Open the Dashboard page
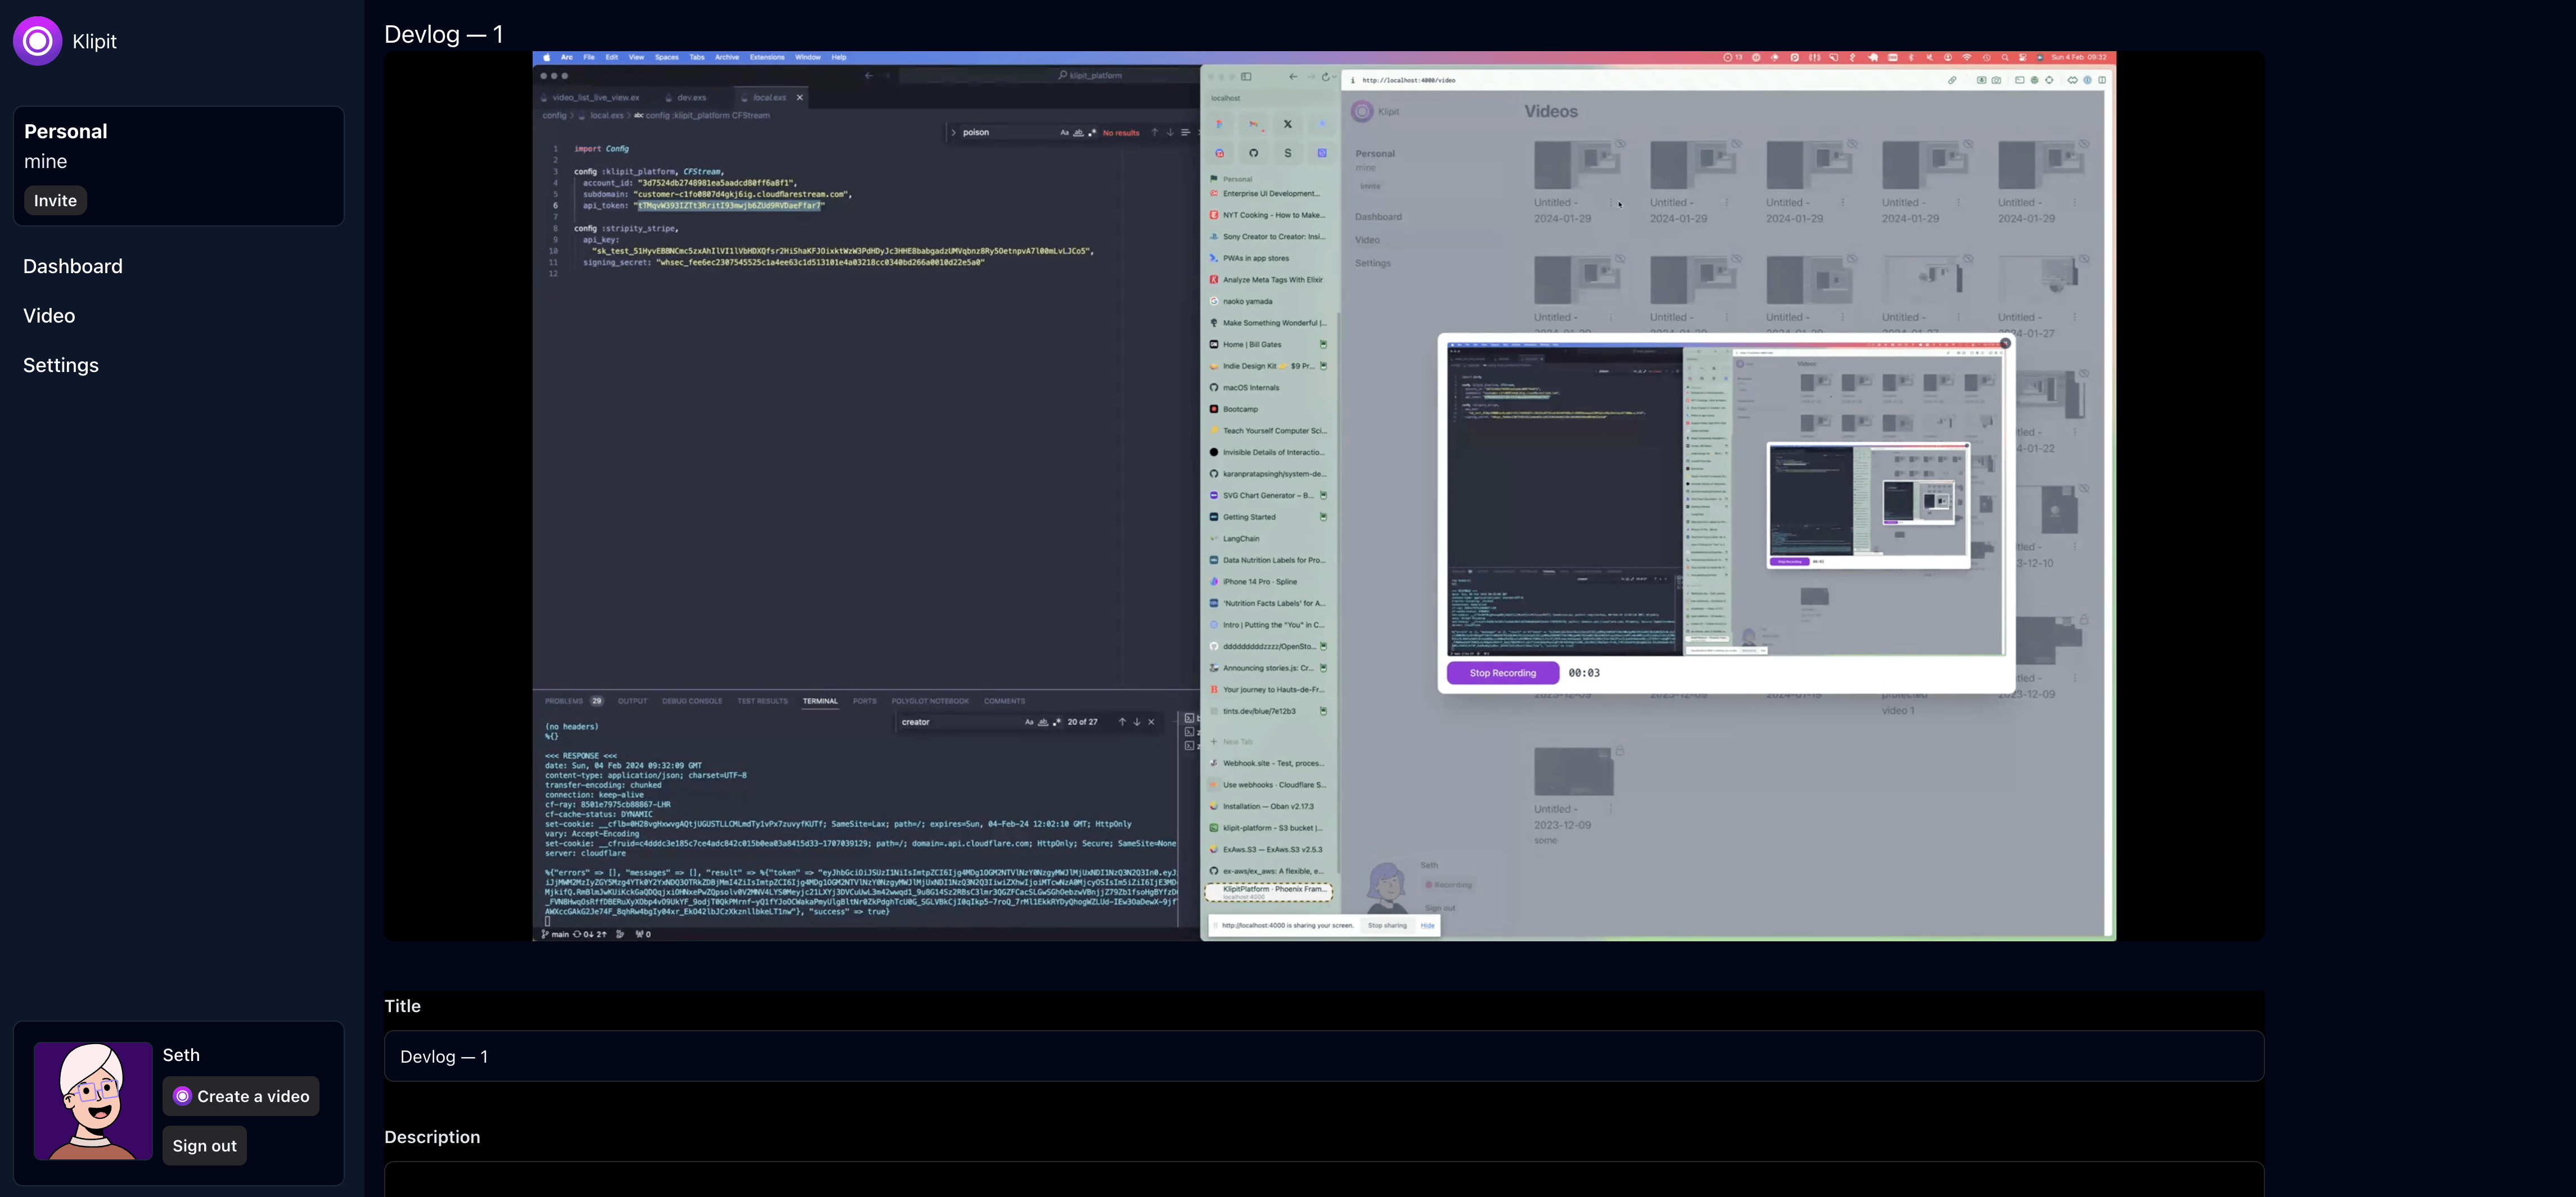The width and height of the screenshot is (2576, 1197). 73,267
